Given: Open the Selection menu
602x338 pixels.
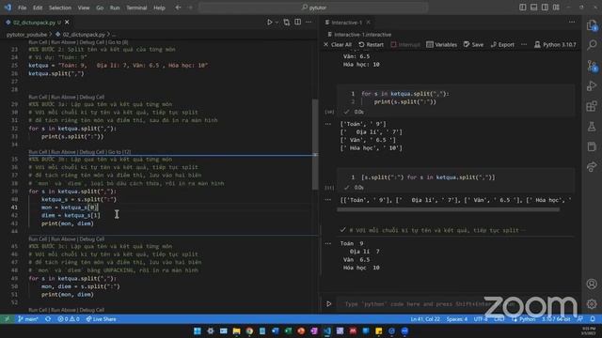Looking at the screenshot, I should (x=60, y=8).
